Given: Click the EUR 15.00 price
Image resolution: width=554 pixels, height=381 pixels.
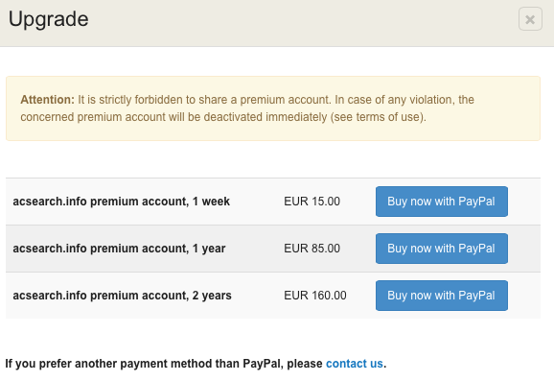Looking at the screenshot, I should tap(312, 202).
